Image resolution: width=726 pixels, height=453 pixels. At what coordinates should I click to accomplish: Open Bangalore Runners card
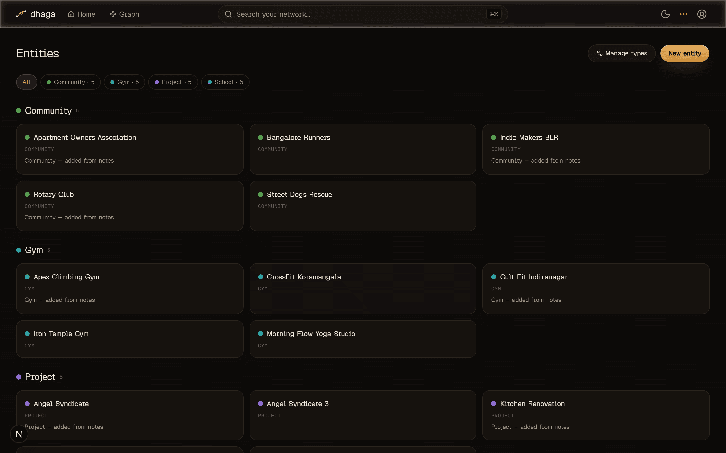coord(363,149)
